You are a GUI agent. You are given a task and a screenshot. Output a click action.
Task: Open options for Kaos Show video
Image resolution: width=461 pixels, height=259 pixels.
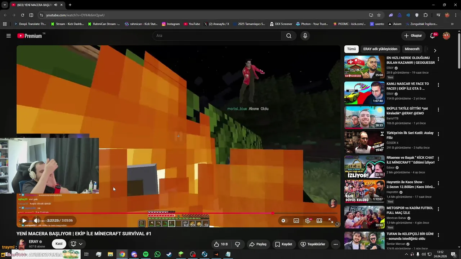pyautogui.click(x=438, y=183)
